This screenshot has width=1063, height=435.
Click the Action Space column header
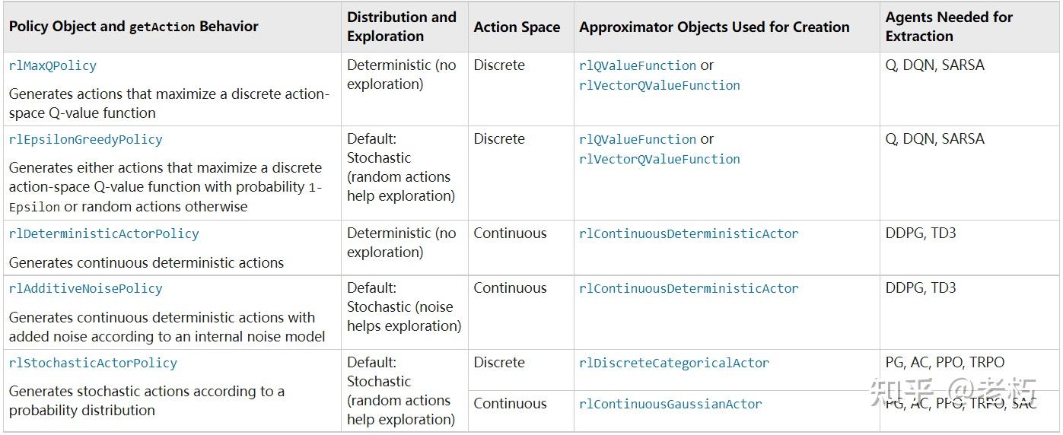517,27
